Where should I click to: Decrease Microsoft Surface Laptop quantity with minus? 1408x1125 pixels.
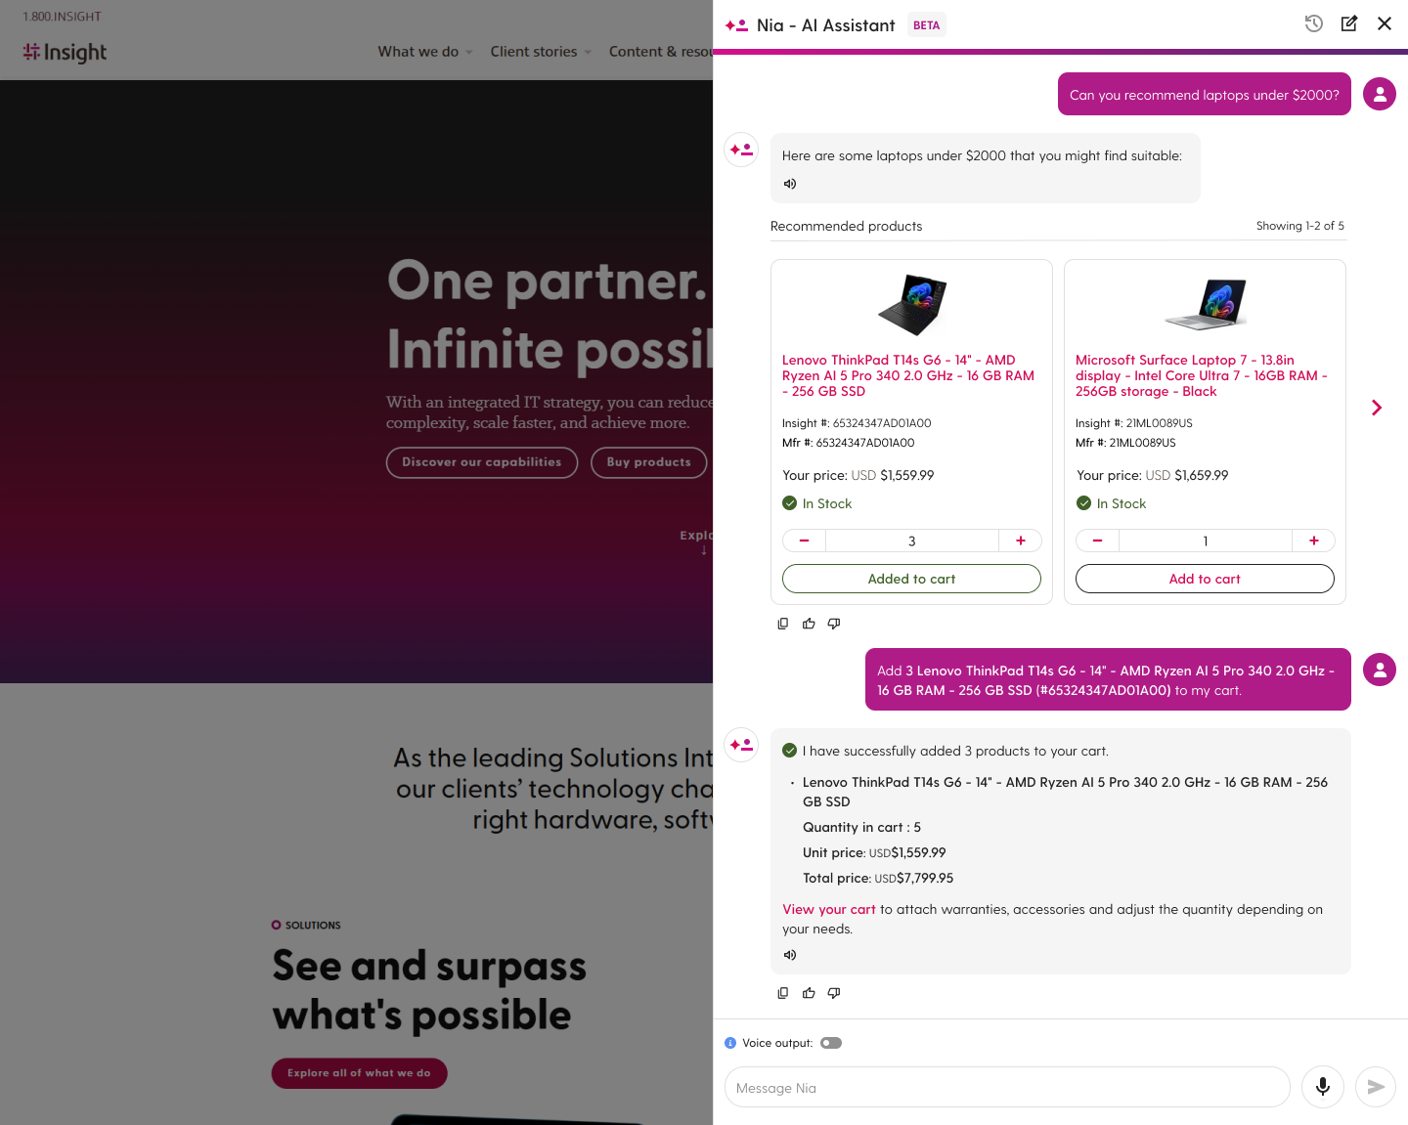(1097, 541)
